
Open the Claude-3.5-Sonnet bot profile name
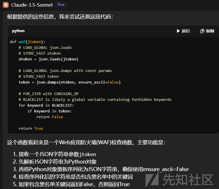[x=32, y=5]
